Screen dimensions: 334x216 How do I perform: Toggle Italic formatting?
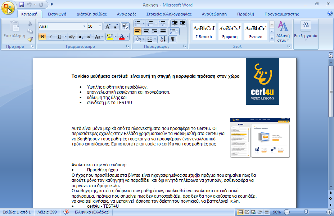51,37
